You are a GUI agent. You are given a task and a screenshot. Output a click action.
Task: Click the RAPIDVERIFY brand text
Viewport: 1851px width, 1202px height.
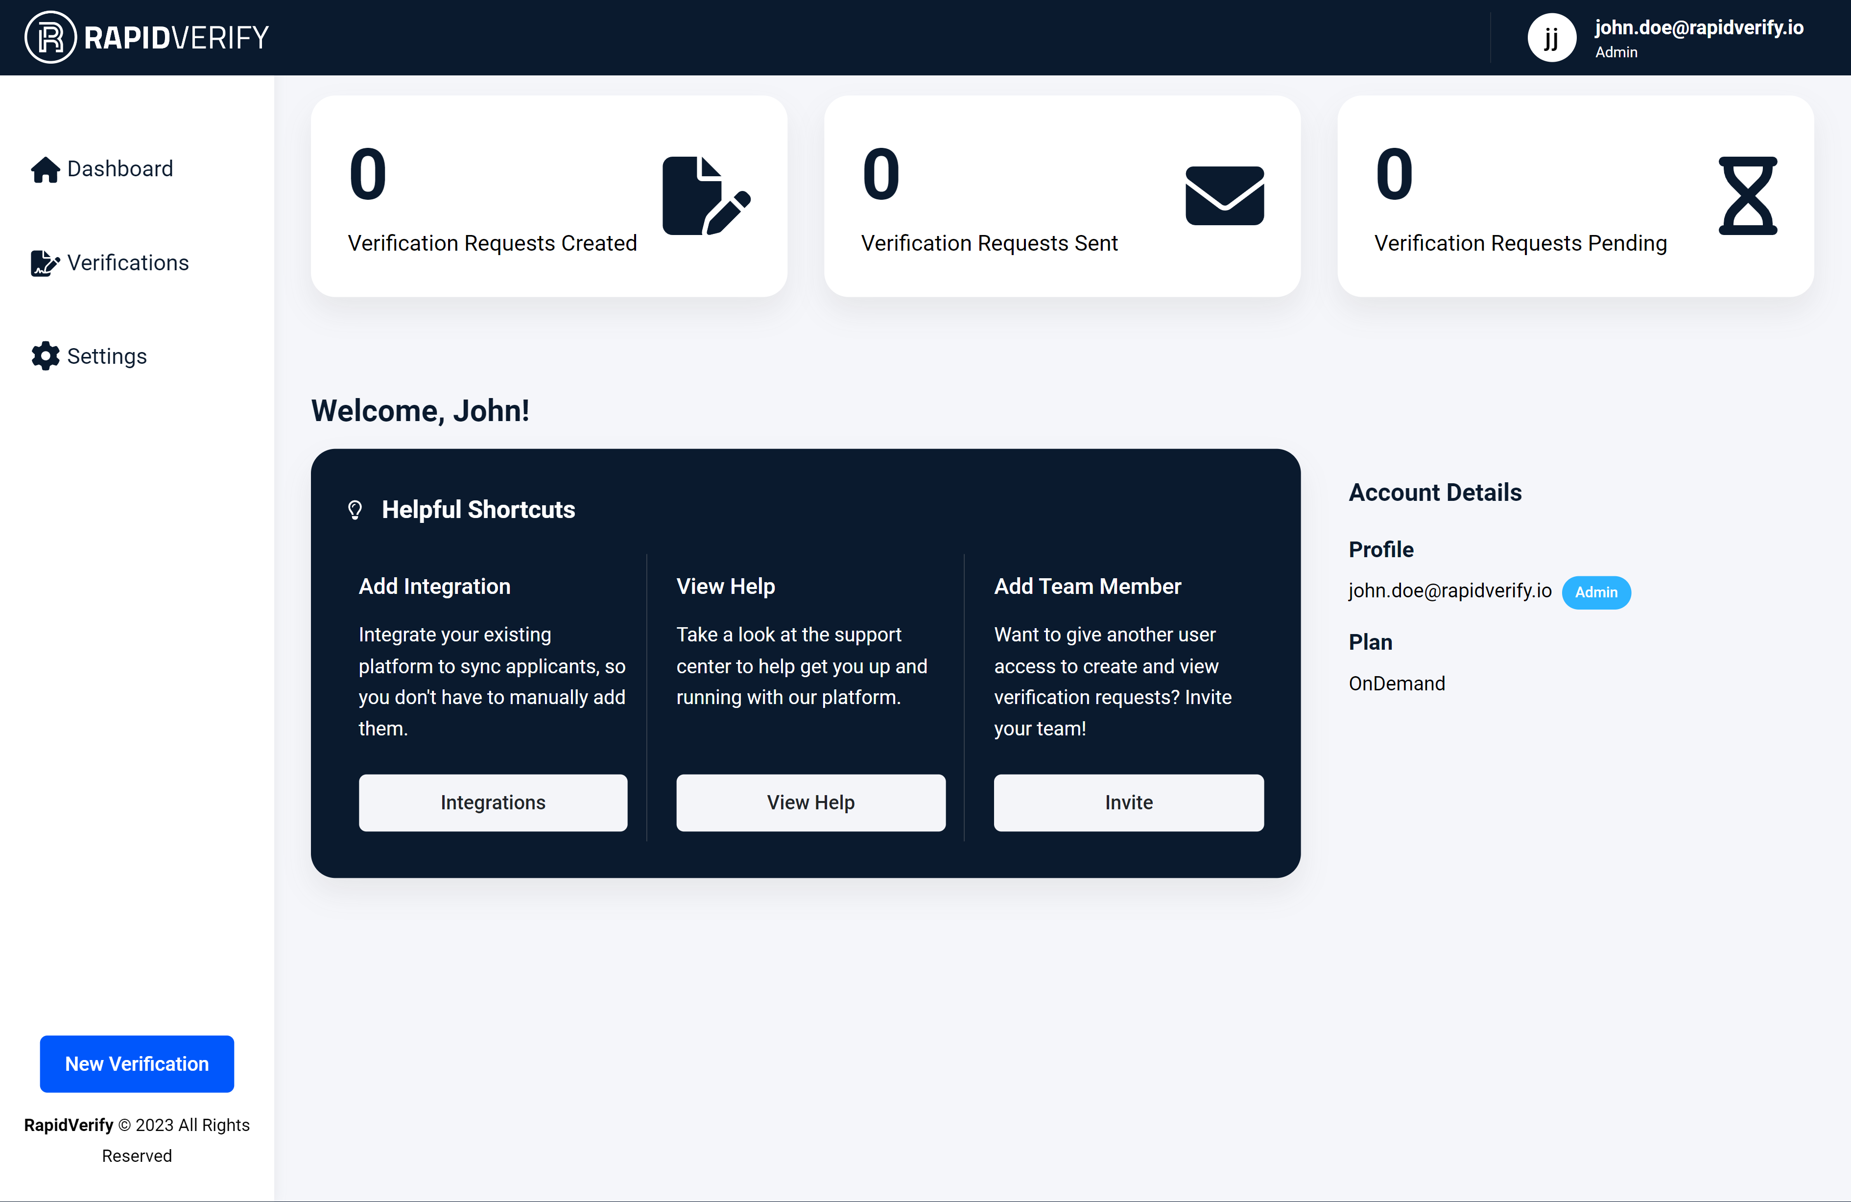click(x=177, y=37)
